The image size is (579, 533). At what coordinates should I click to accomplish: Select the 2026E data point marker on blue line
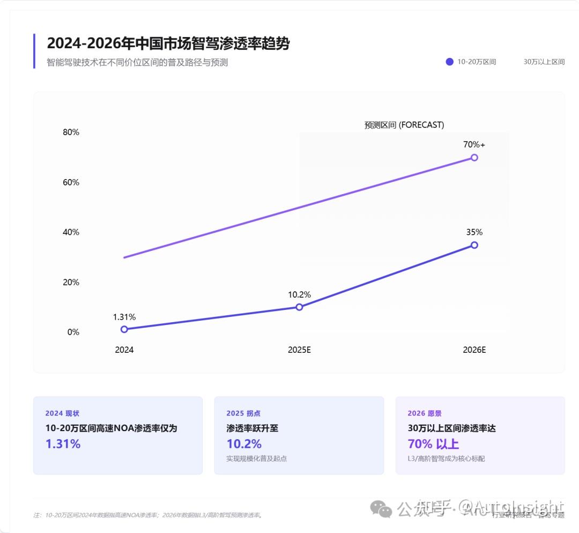[474, 245]
